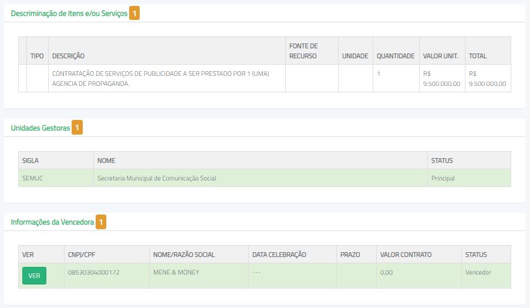The width and height of the screenshot is (530, 308).
Task: Select the Secretaria Municipal de Comunicação Social row
Action: coord(157,178)
